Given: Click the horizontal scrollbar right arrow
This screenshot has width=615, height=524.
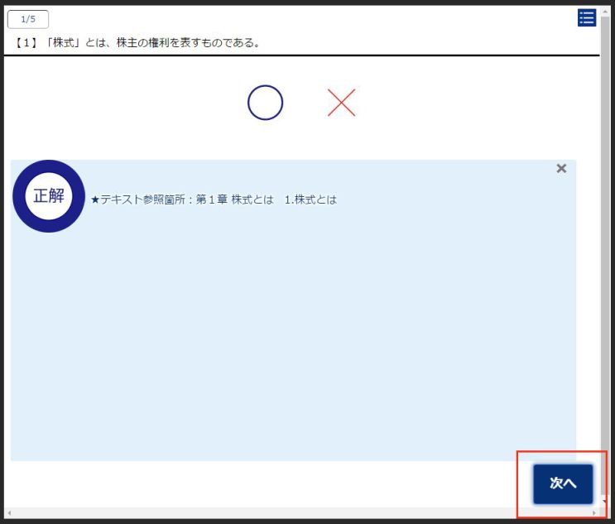Looking at the screenshot, I should 594,512.
